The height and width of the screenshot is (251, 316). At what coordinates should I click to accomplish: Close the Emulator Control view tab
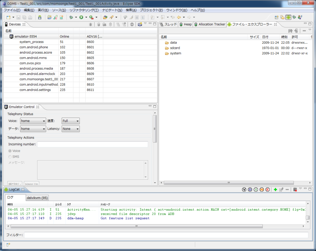(38, 107)
